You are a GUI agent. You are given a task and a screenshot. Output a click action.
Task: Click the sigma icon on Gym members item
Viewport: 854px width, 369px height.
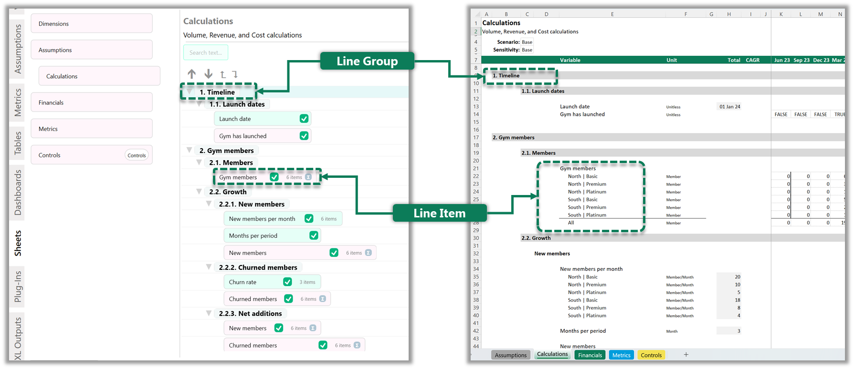(308, 177)
